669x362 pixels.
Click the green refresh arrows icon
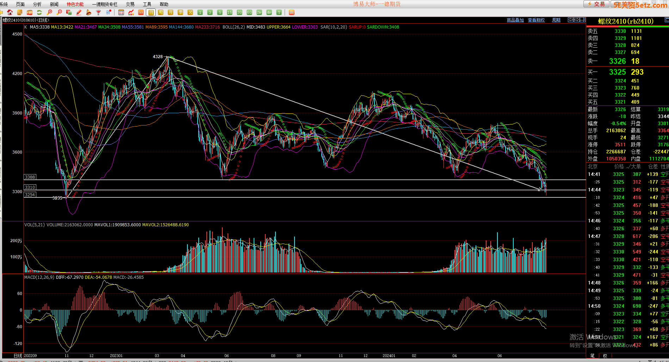click(x=39, y=12)
